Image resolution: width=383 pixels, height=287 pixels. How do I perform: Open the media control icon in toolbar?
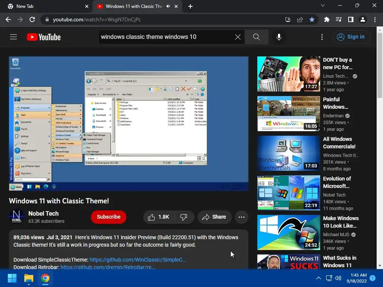coord(338,19)
